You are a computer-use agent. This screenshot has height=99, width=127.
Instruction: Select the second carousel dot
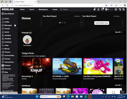tap(62, 23)
